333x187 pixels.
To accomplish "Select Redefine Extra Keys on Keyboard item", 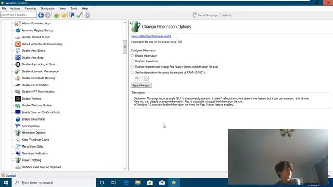I will [42, 167].
